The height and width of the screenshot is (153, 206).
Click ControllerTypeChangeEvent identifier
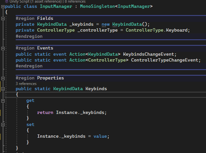click(x=165, y=60)
